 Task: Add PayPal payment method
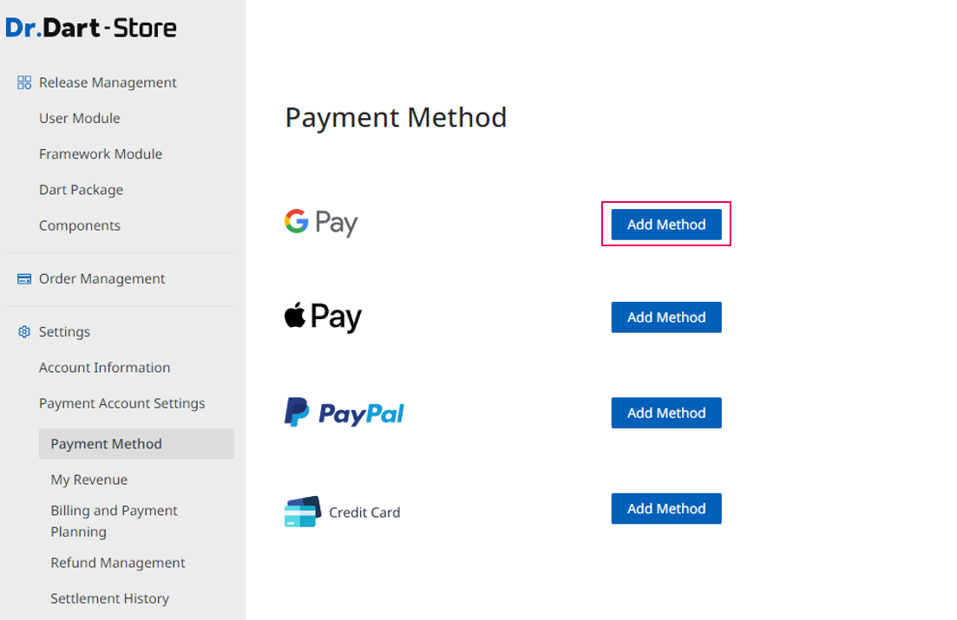pos(666,413)
